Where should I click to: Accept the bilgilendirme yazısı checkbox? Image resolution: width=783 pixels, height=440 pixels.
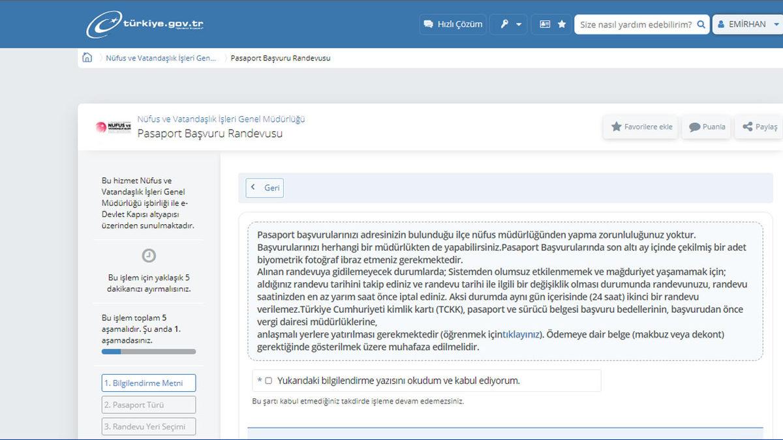click(x=268, y=381)
